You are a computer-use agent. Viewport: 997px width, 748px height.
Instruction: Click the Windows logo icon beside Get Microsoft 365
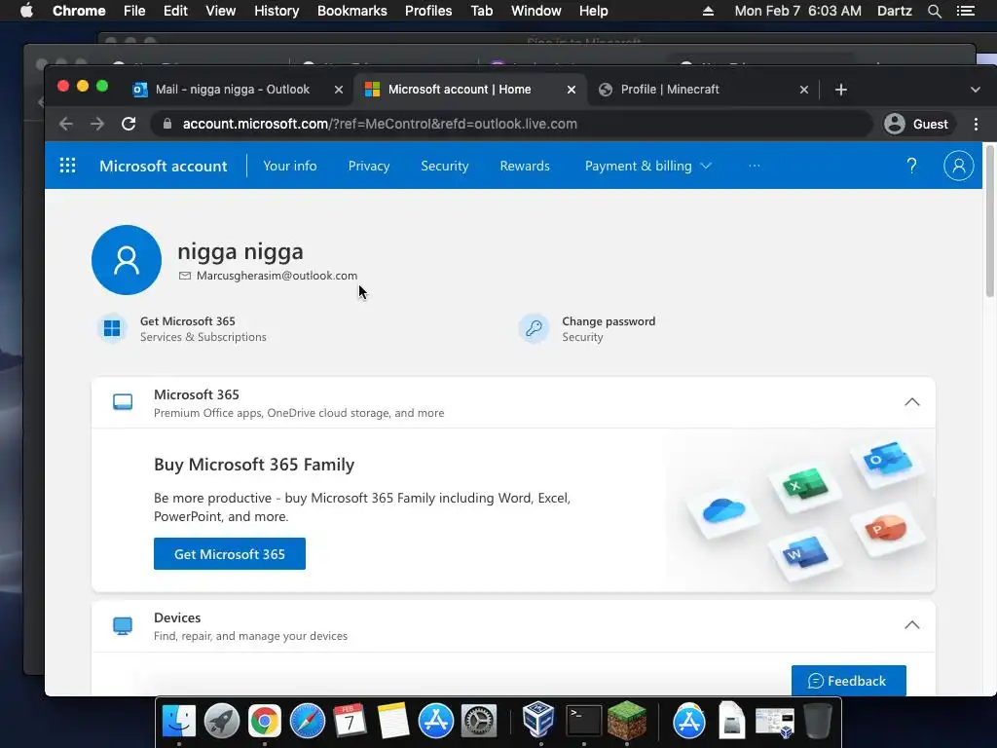coord(112,328)
